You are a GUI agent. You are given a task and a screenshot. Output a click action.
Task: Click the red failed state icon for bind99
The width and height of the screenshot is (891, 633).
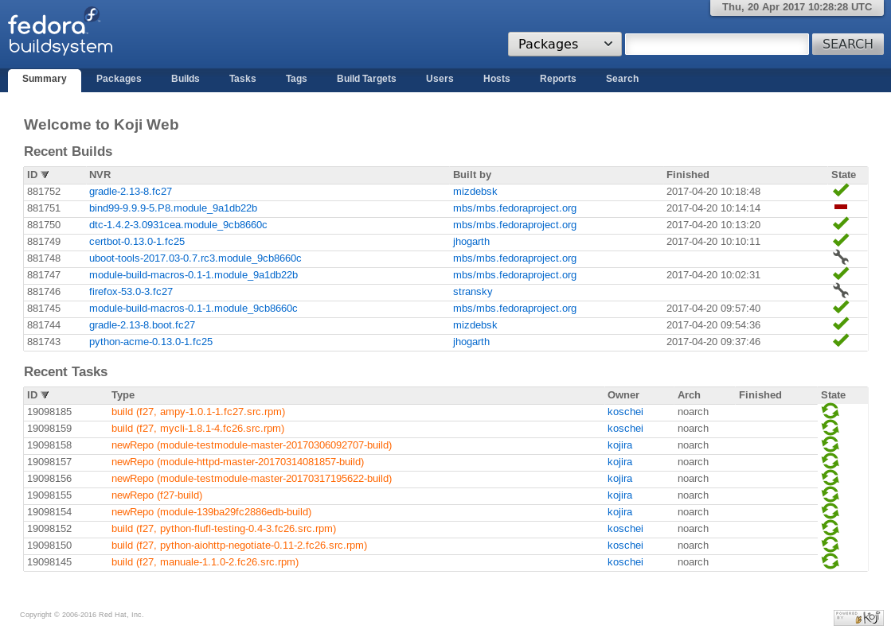840,207
